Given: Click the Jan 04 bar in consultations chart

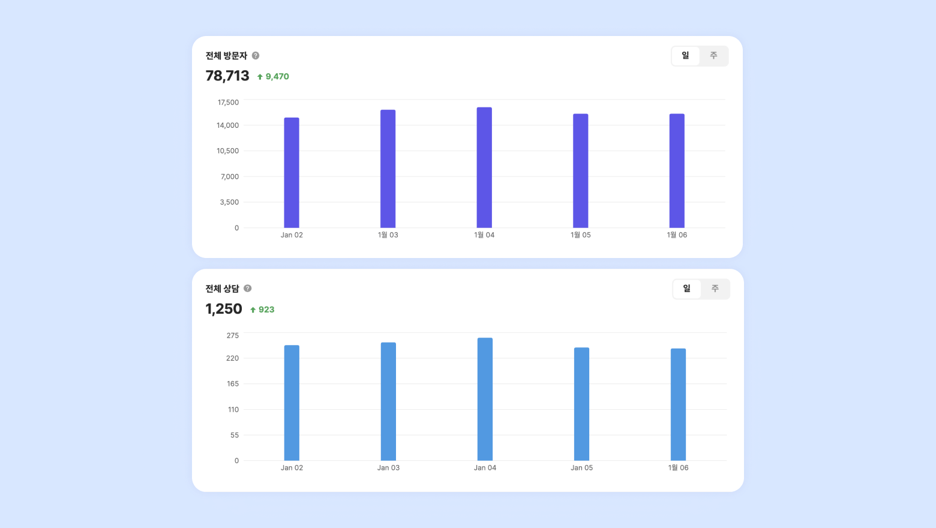Looking at the screenshot, I should coord(485,399).
